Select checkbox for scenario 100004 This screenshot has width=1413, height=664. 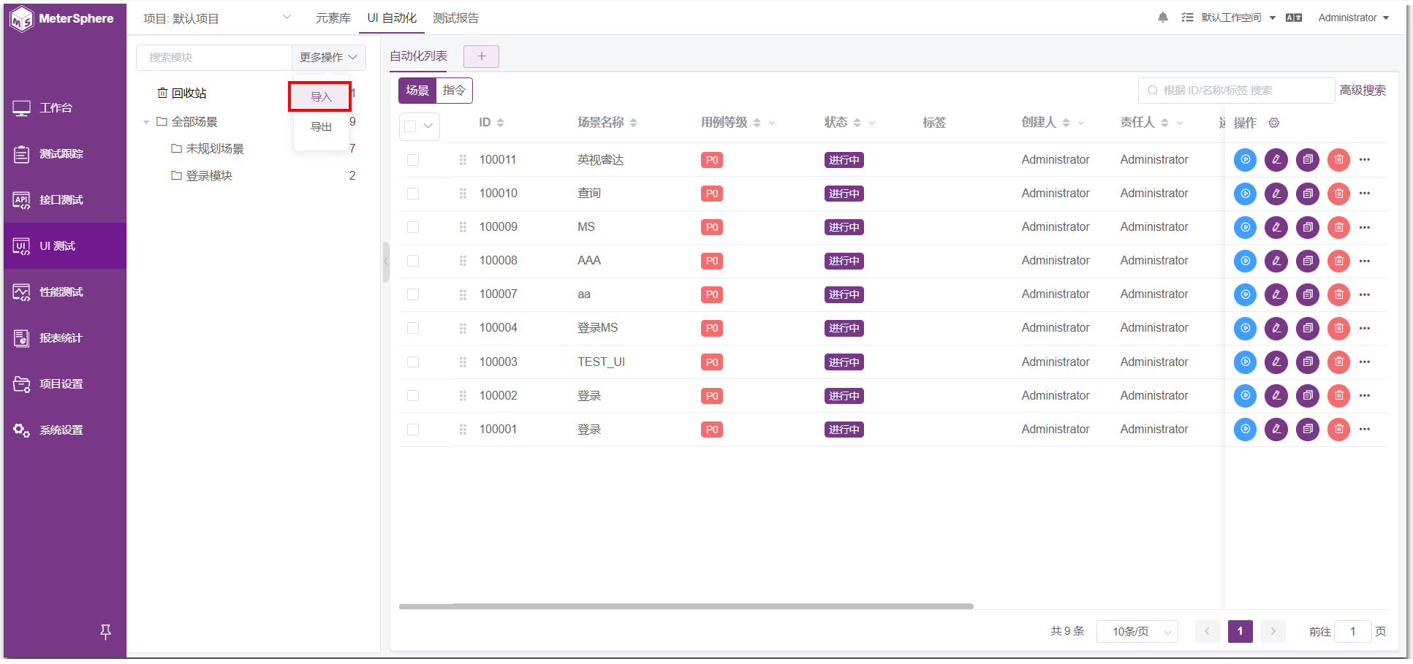tap(413, 328)
